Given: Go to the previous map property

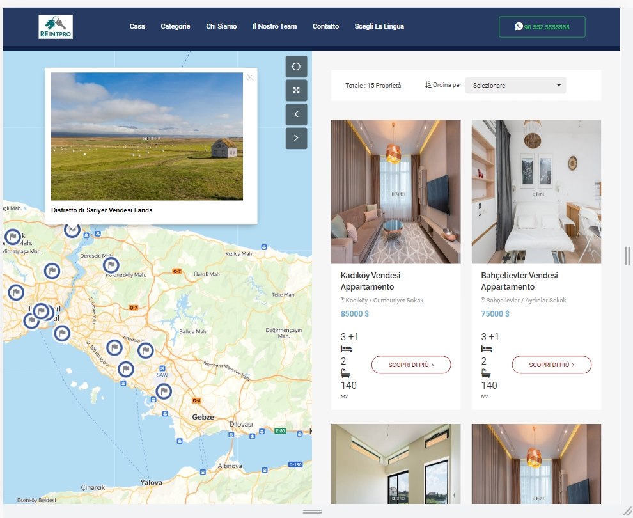Looking at the screenshot, I should click(x=296, y=114).
